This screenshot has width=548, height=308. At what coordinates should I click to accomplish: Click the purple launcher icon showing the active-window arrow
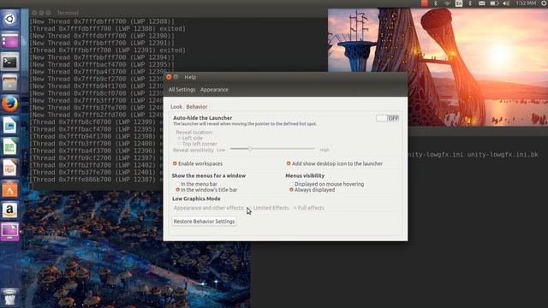tap(9, 232)
